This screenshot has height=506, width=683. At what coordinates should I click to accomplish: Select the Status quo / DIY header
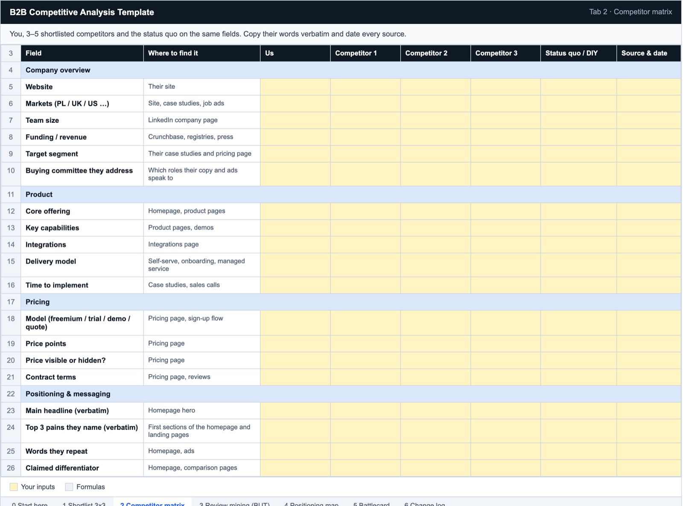click(x=578, y=53)
